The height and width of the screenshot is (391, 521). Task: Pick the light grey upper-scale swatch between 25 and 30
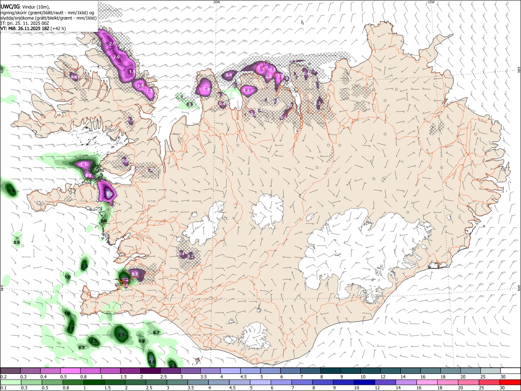490,371
